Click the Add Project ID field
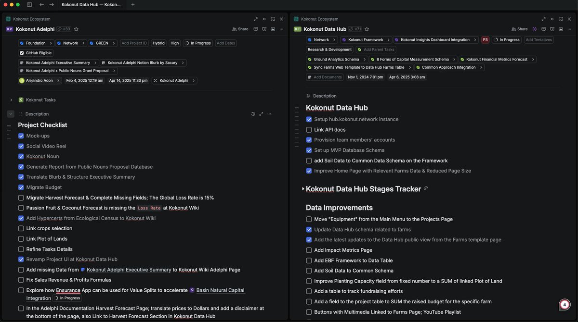Image resolution: width=578 pixels, height=322 pixels. pyautogui.click(x=134, y=43)
